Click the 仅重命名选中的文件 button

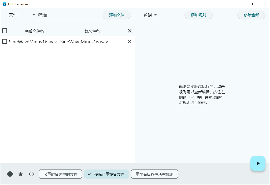pyautogui.click(x=60, y=174)
